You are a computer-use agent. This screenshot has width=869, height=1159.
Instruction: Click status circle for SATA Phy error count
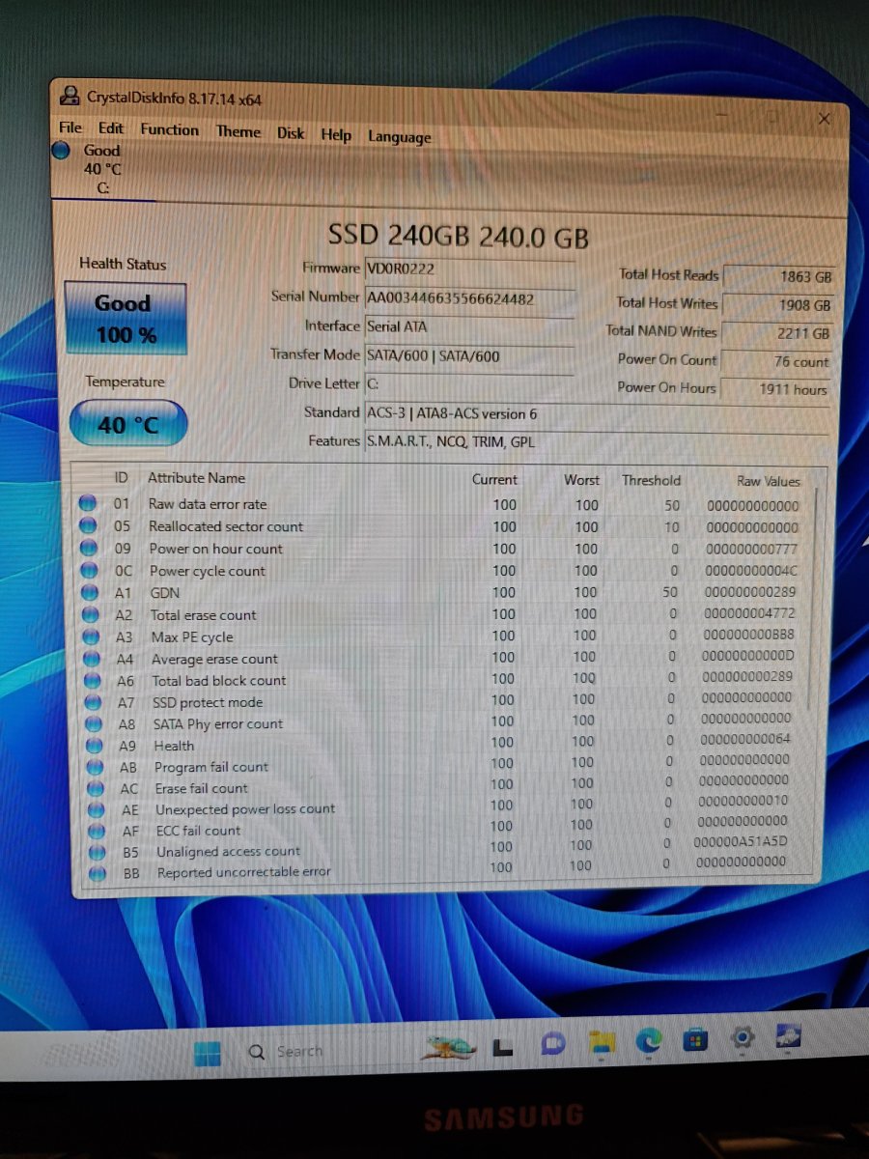click(x=94, y=723)
